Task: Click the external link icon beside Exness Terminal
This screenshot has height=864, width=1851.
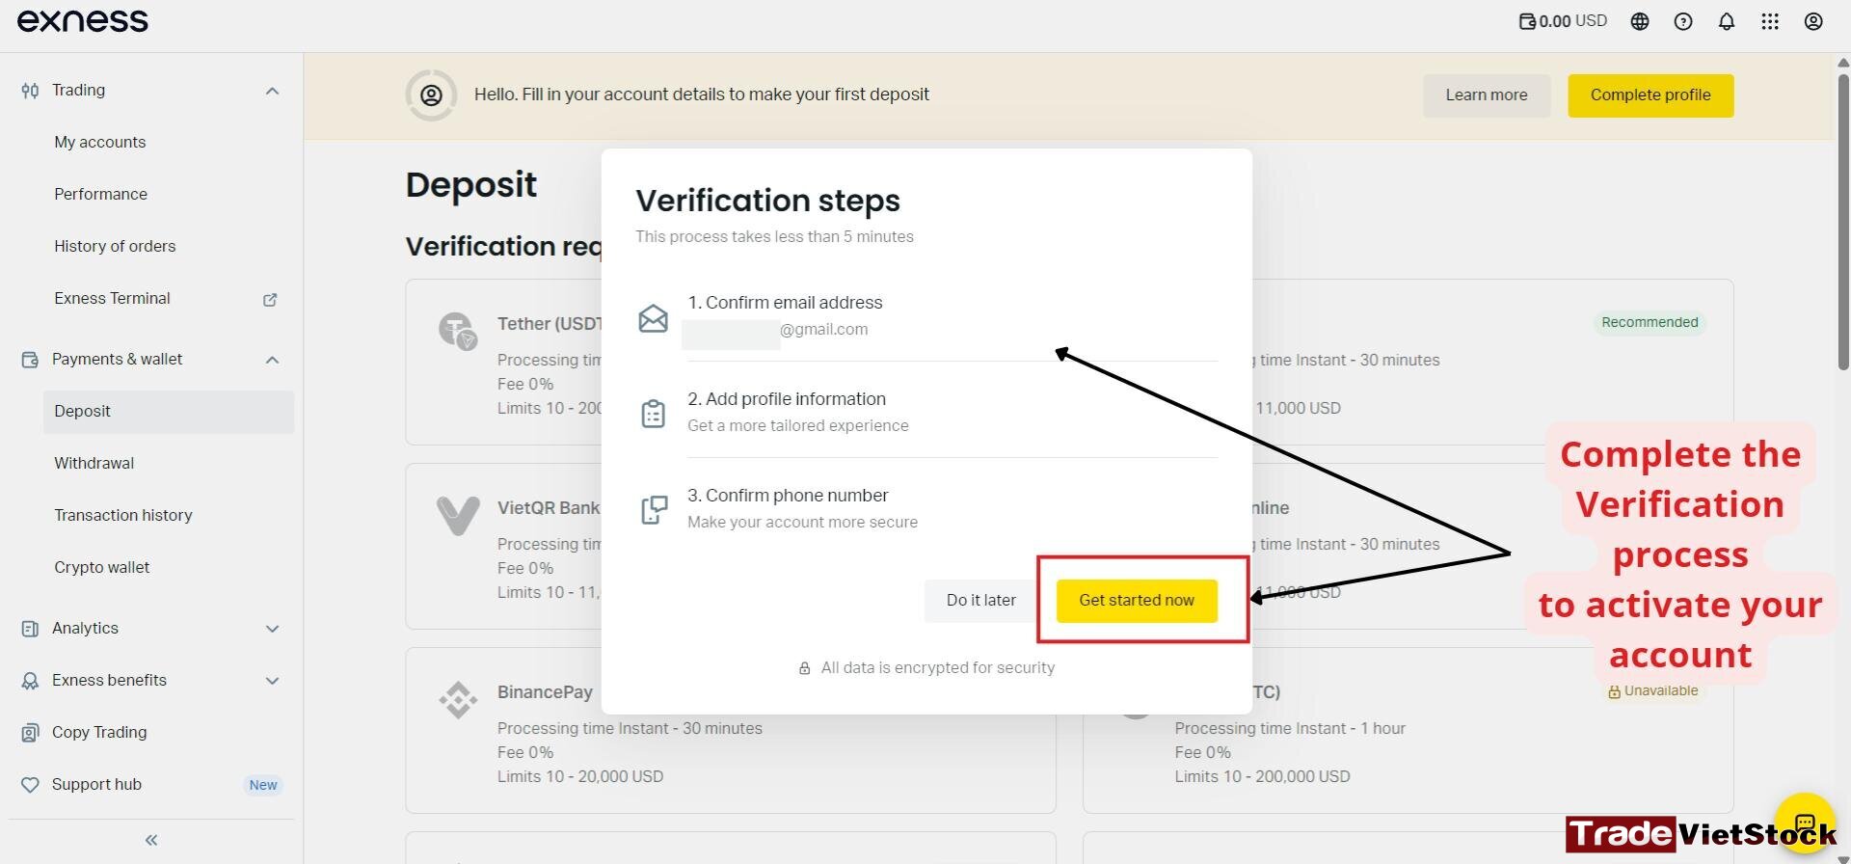Action: tap(270, 300)
